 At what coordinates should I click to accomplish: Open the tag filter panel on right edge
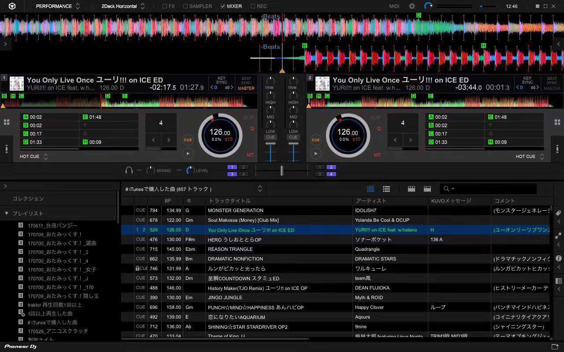[559, 213]
